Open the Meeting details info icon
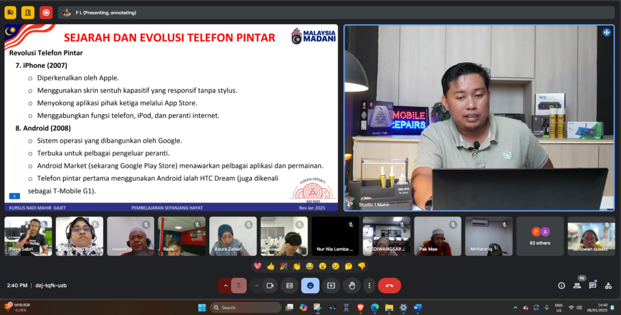 (x=561, y=285)
